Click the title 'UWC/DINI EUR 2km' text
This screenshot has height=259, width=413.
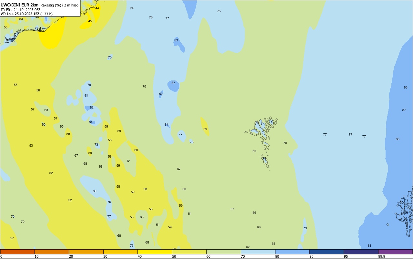pyautogui.click(x=20, y=5)
